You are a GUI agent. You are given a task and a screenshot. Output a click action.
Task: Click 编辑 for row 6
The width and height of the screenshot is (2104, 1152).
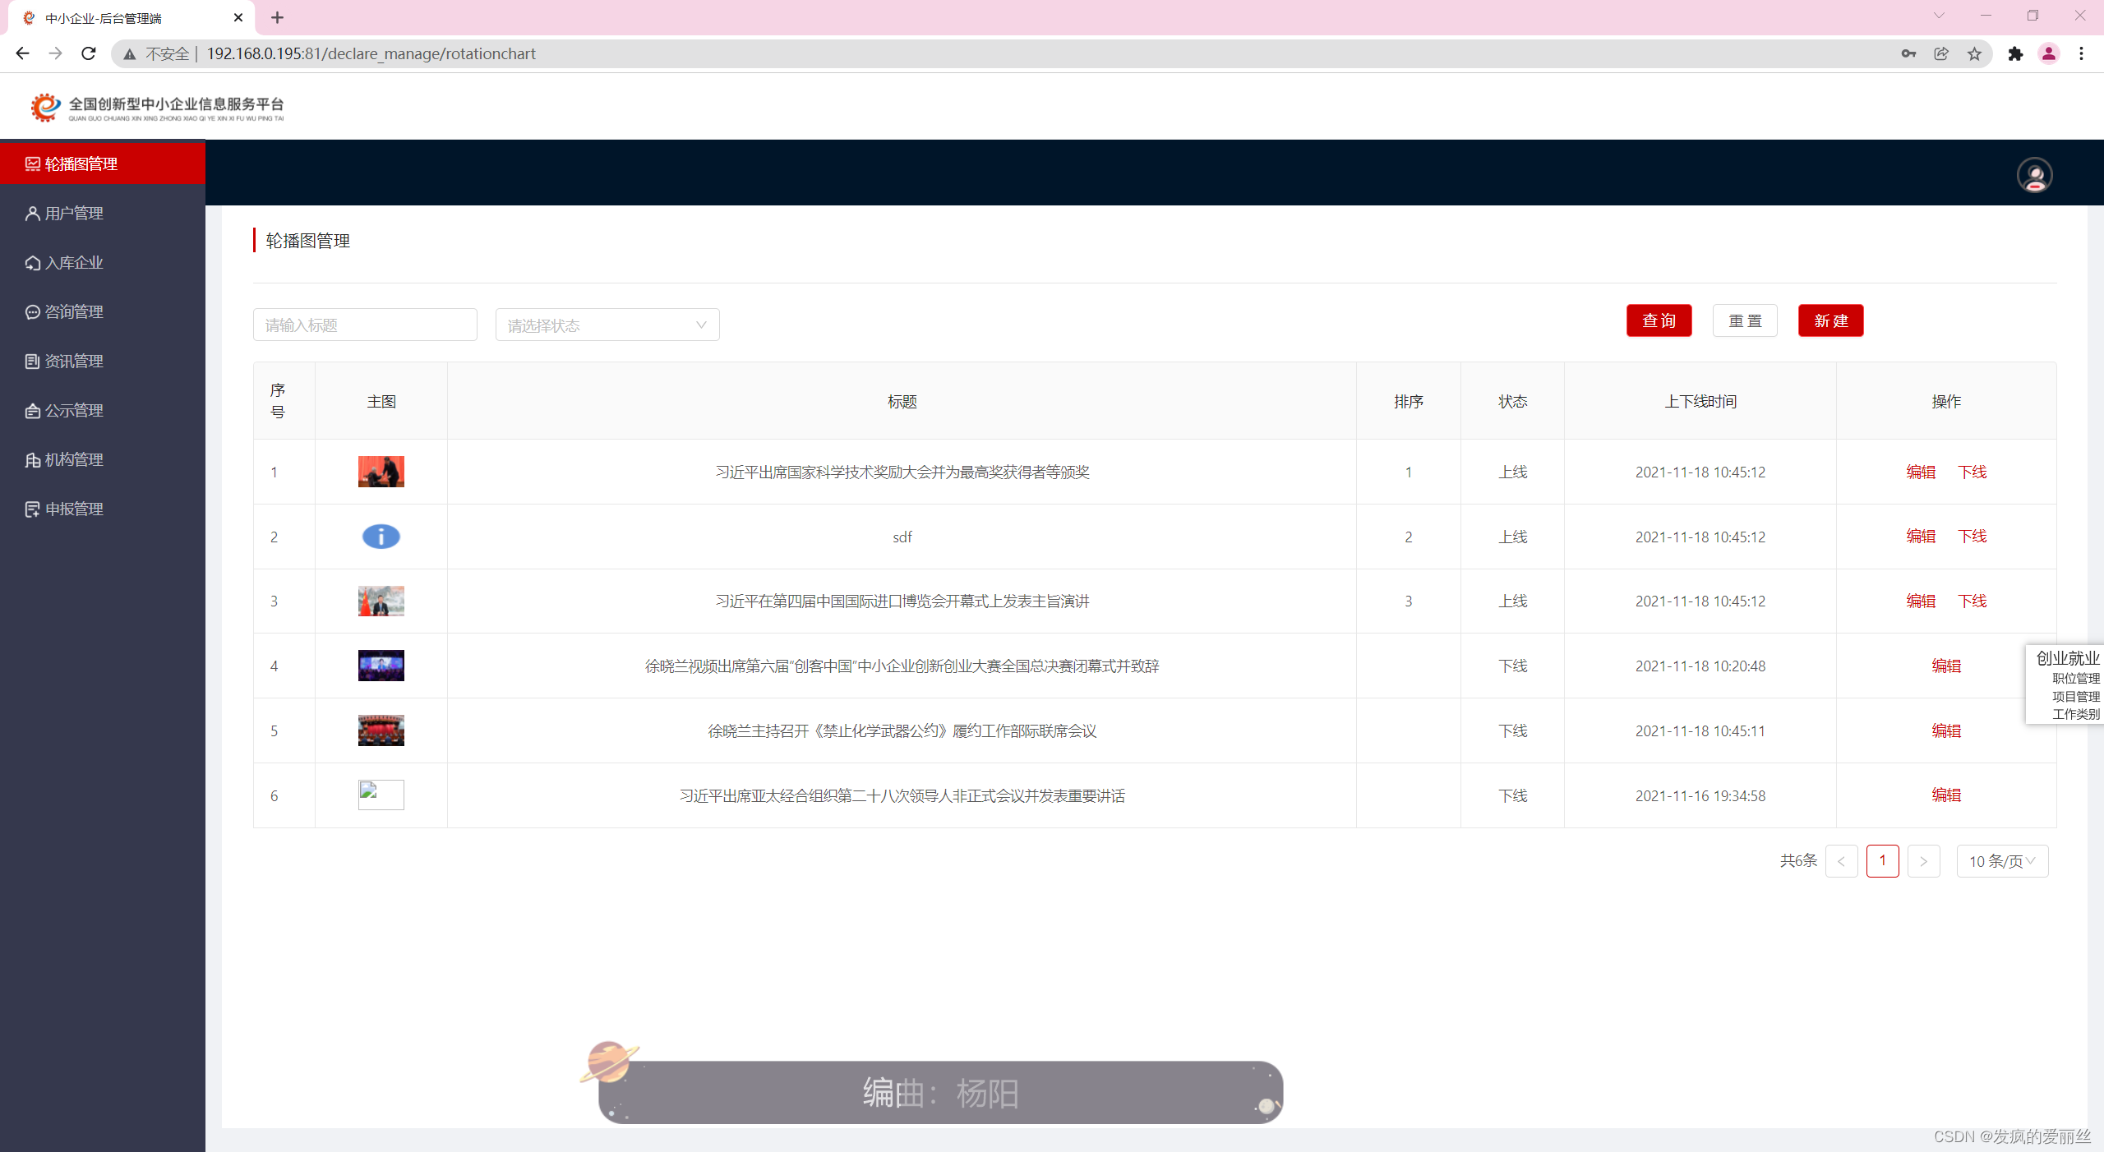pos(1945,795)
